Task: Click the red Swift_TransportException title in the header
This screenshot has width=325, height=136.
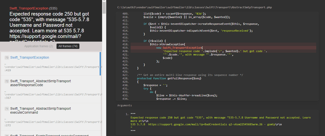Action: click(x=30, y=8)
